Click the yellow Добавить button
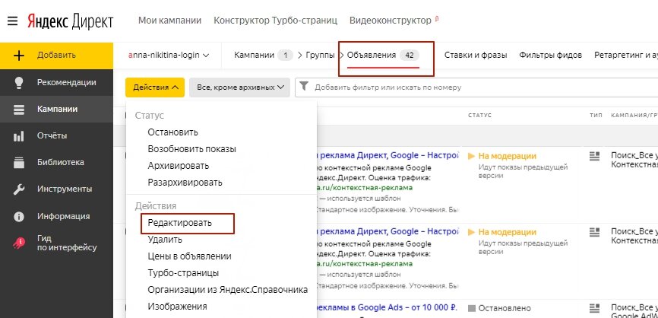The image size is (658, 318). (x=56, y=56)
